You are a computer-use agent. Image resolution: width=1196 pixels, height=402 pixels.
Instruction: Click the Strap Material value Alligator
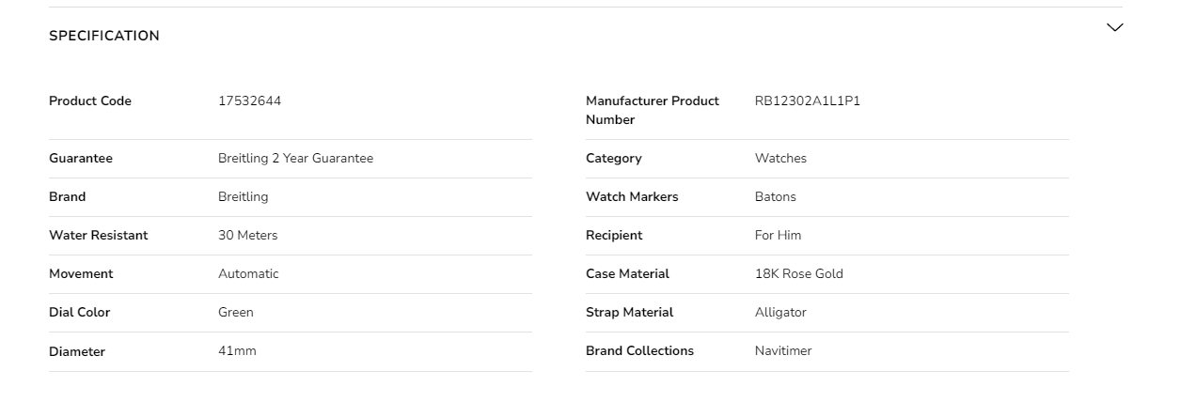coord(780,312)
